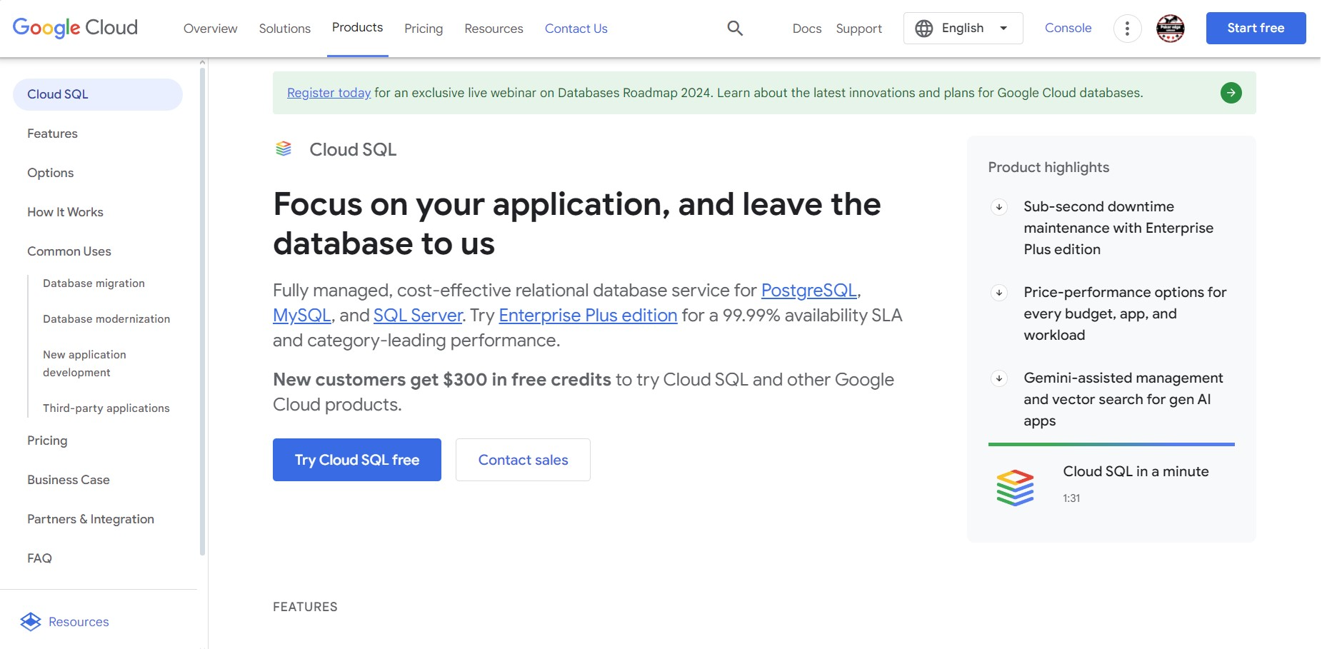Click the Cloud SQL product icon beside title
The width and height of the screenshot is (1322, 649).
point(284,149)
